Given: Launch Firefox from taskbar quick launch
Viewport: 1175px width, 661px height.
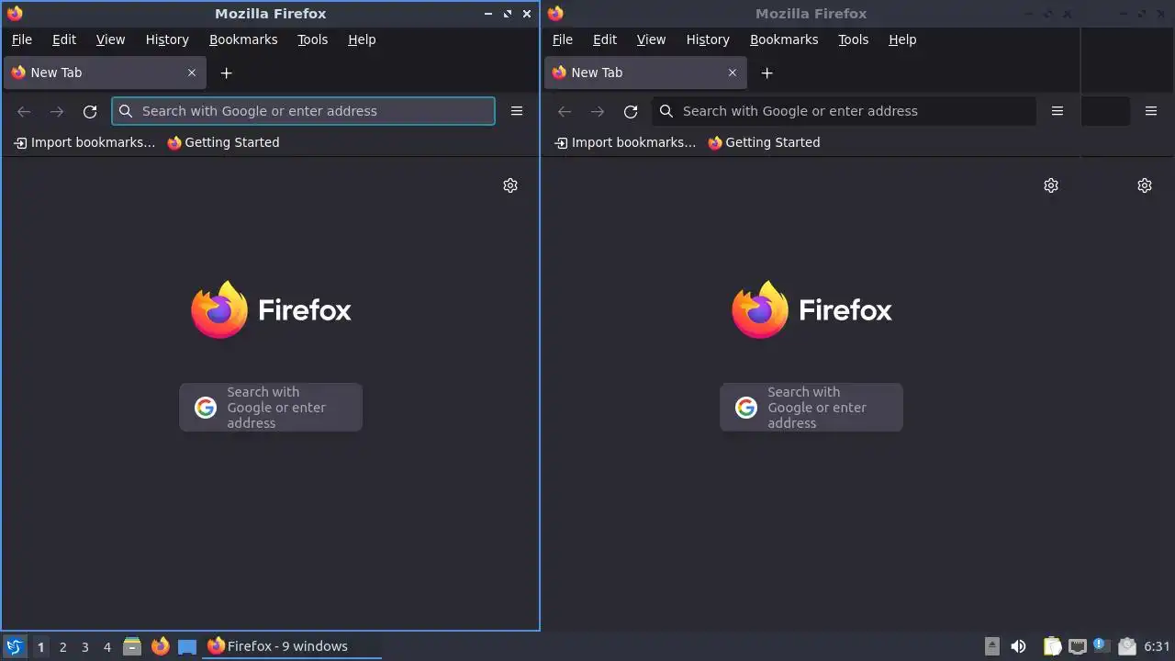Looking at the screenshot, I should pos(160,646).
